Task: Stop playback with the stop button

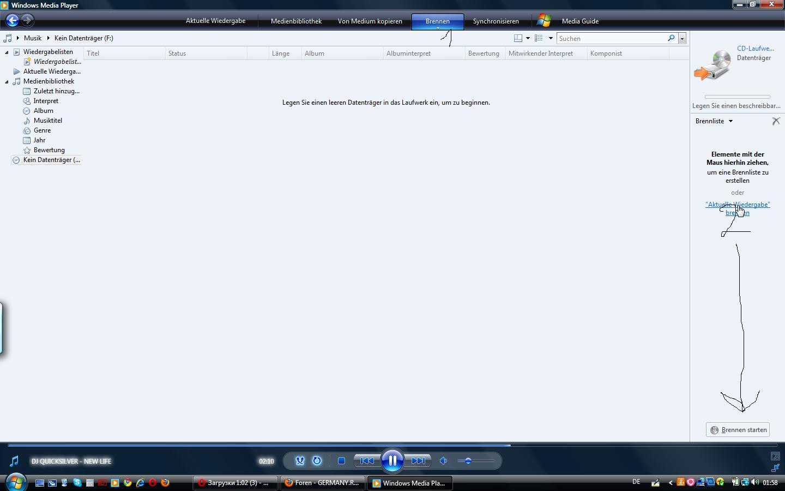Action: point(341,461)
